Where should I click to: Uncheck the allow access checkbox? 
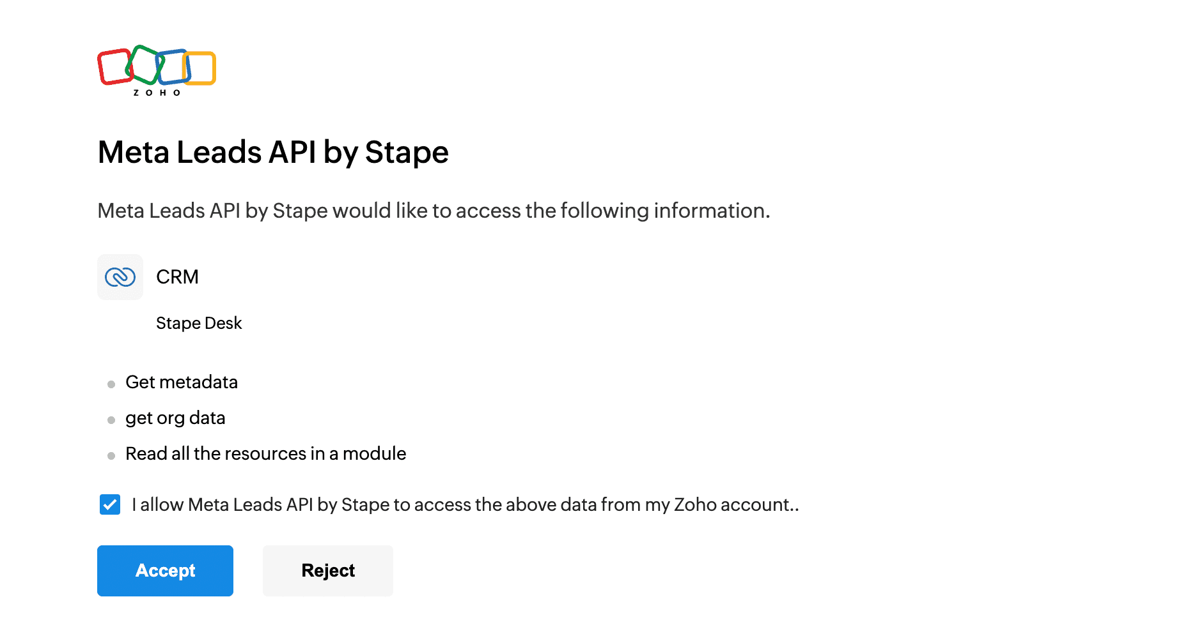(x=110, y=504)
